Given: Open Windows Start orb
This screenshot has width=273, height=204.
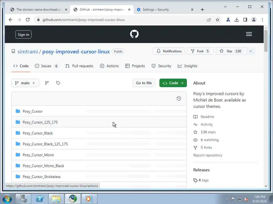Looking at the screenshot, I should pos(7,199).
